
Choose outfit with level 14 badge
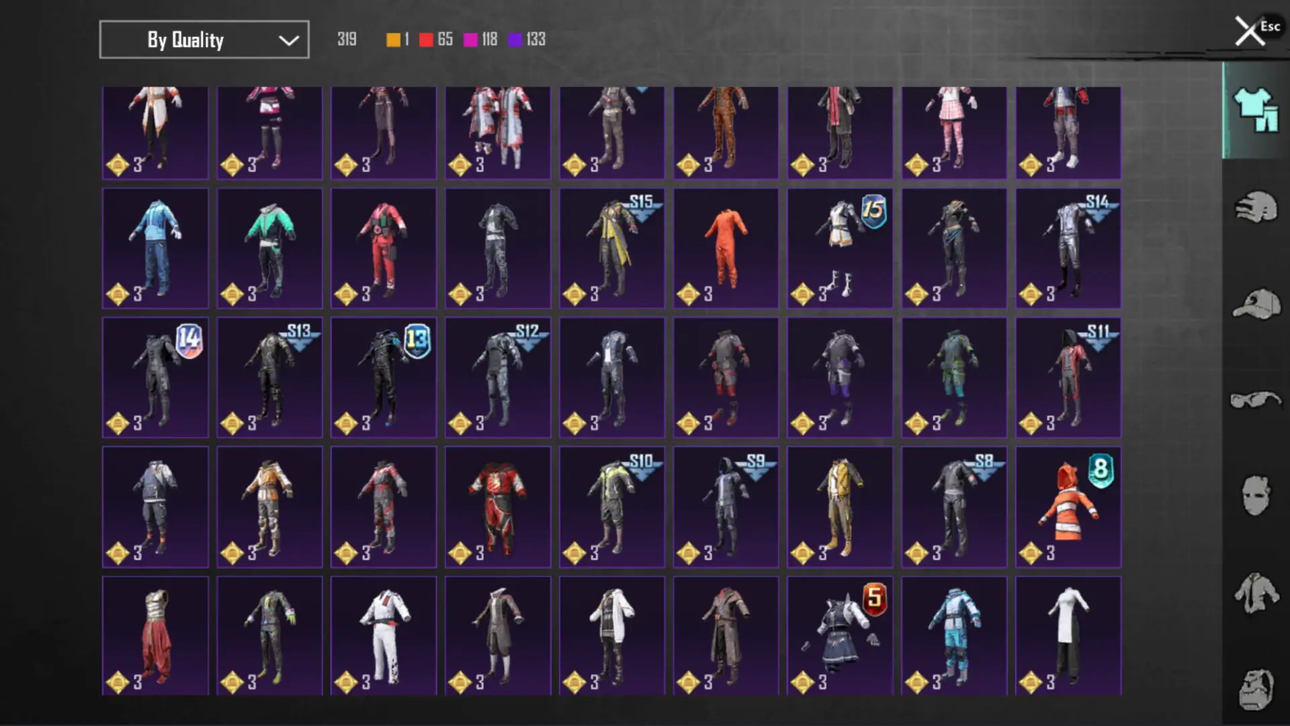pyautogui.click(x=155, y=377)
